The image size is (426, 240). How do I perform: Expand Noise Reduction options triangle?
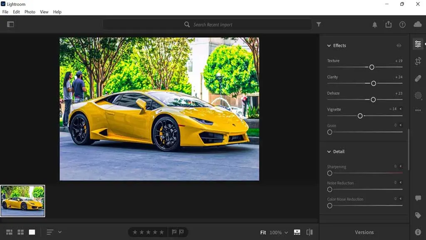click(x=401, y=182)
